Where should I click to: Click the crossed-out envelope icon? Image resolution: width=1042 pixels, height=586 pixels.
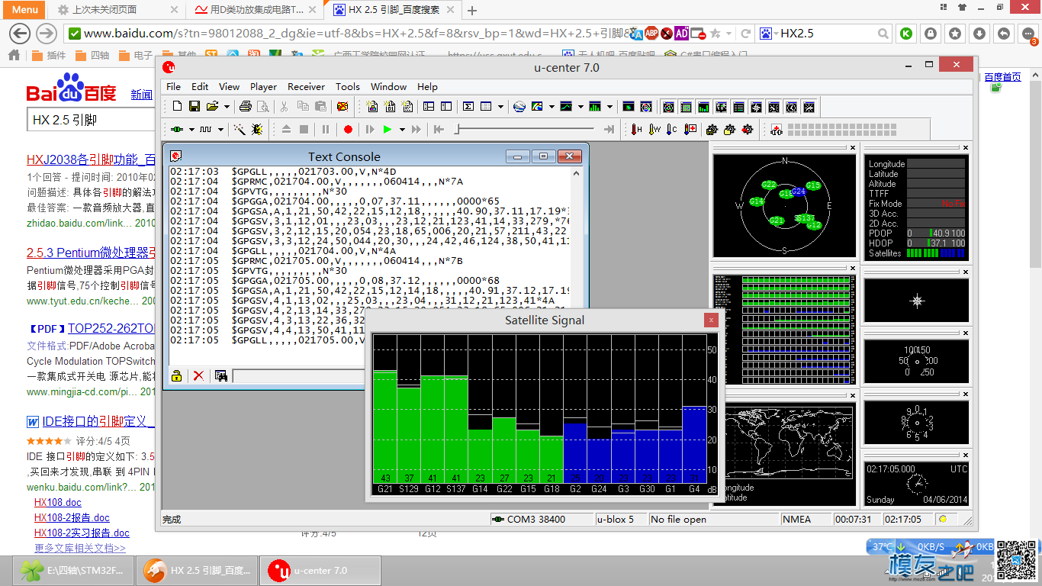(x=343, y=106)
